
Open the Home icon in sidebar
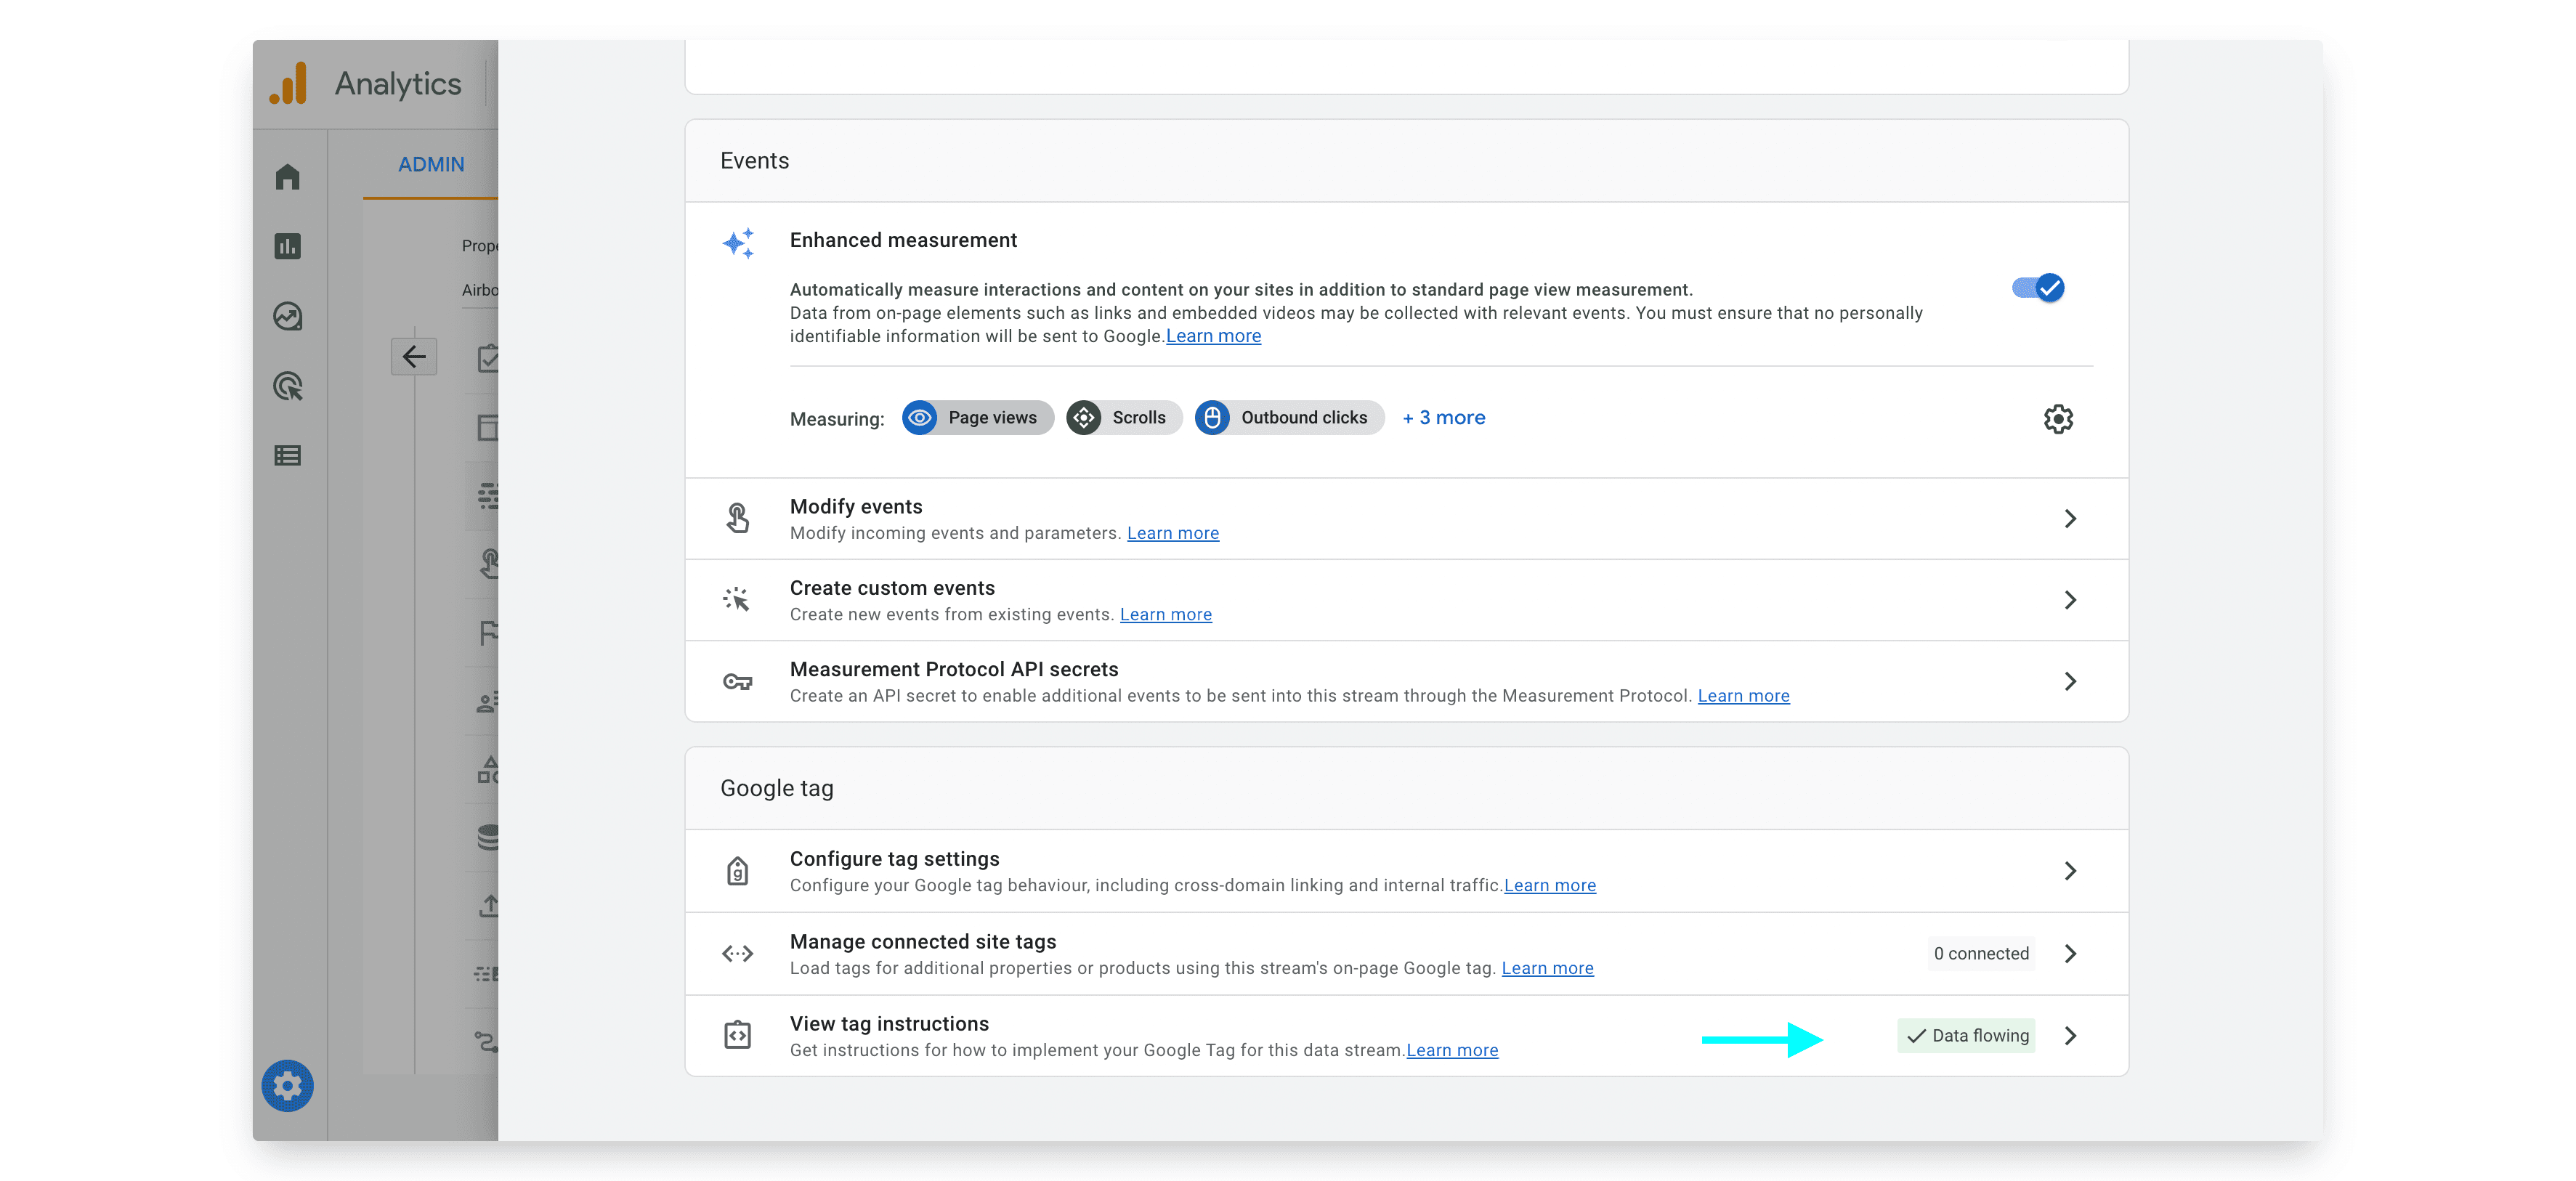pyautogui.click(x=288, y=177)
